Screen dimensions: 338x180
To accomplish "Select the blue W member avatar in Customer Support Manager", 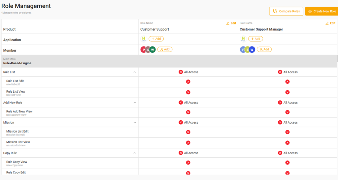I will (252, 49).
